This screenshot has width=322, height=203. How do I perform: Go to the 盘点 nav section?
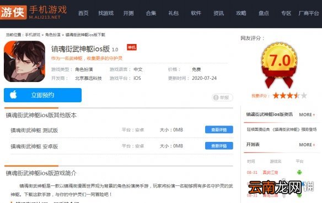click(264, 13)
